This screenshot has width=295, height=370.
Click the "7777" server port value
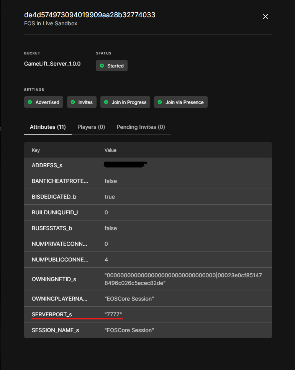113,314
